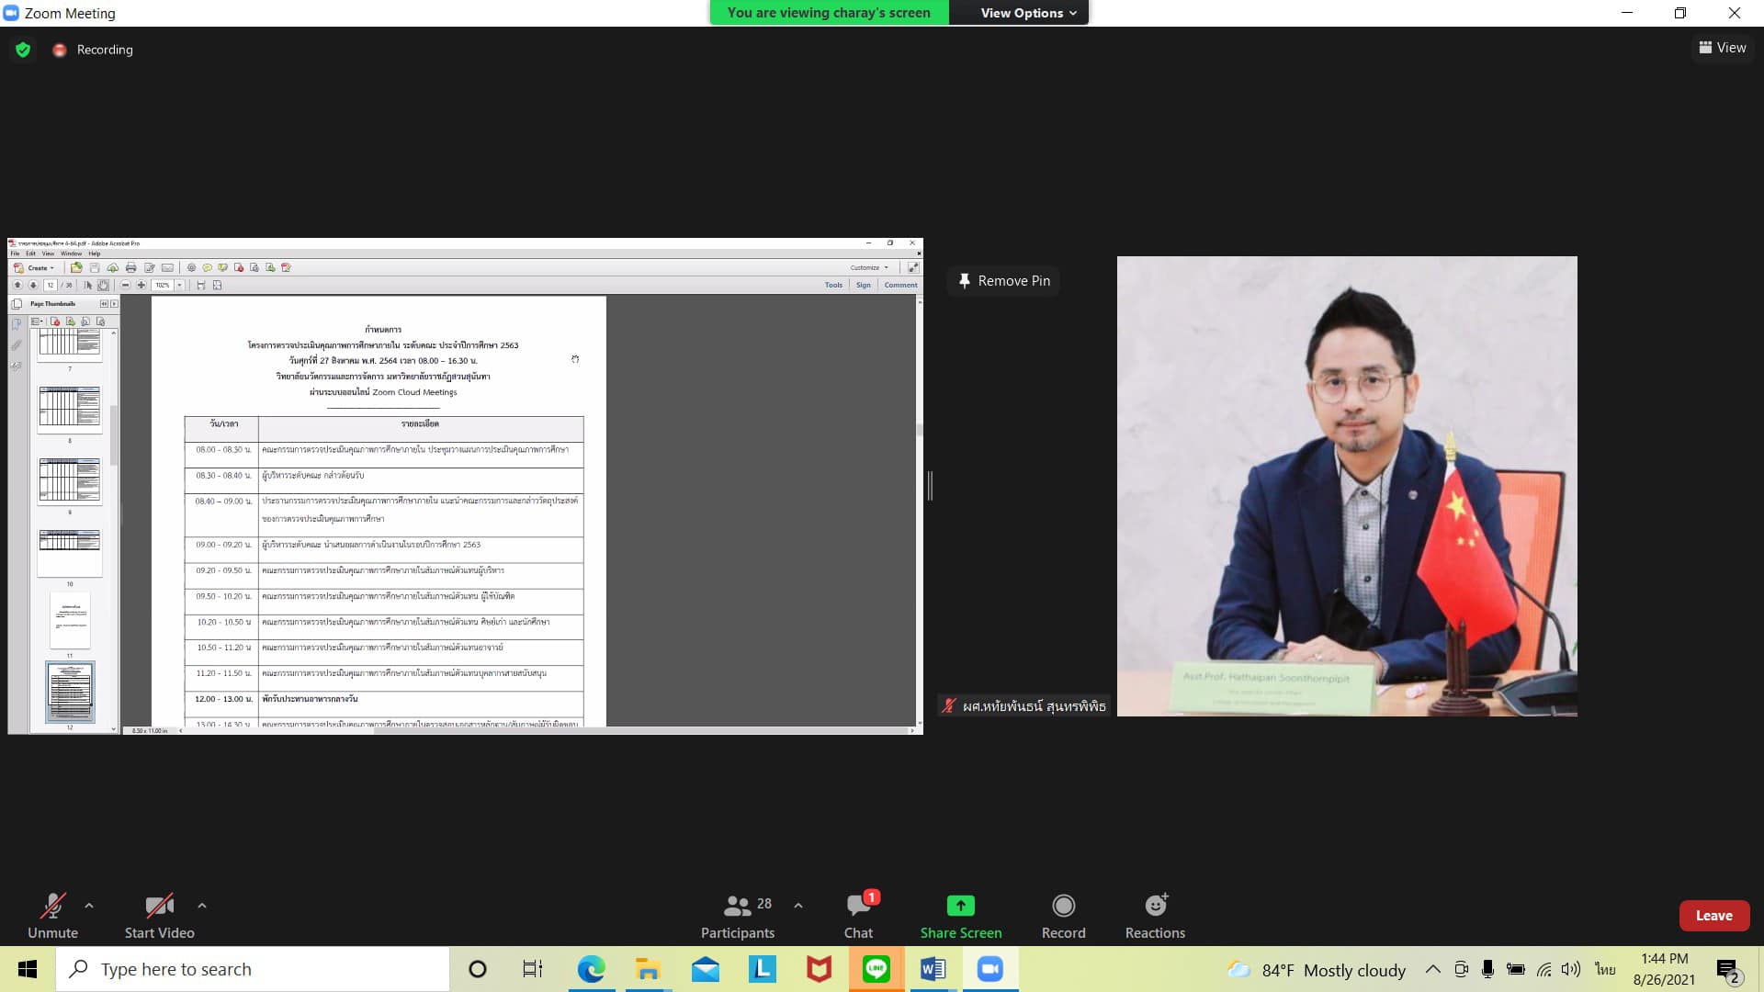Viewport: 1764px width, 992px height.
Task: Click the Recording indicator label
Action: (105, 50)
